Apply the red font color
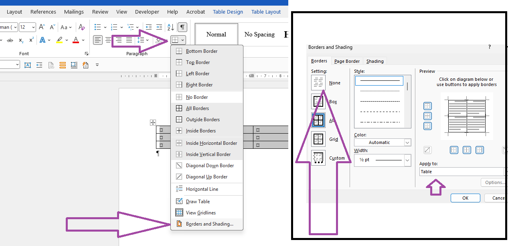This screenshot has height=246, width=508. [x=76, y=40]
